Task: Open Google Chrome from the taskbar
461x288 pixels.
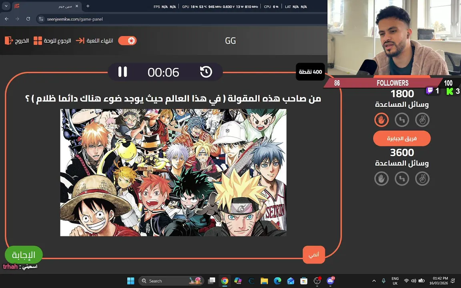Action: (224, 281)
